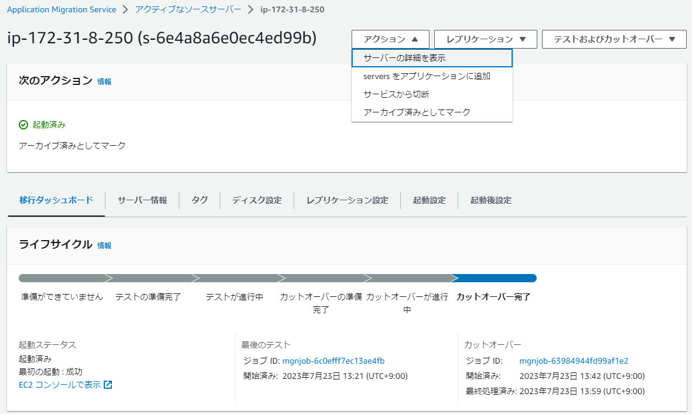The height and width of the screenshot is (414, 692).
Task: Click the 2023年7月23日 13:21 test start time
Action: [x=345, y=376]
